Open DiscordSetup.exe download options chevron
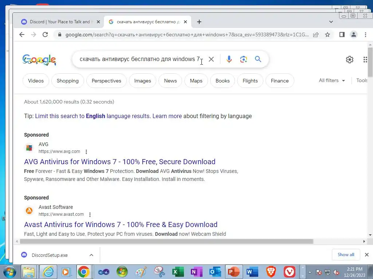The image size is (373, 279). coord(91,255)
